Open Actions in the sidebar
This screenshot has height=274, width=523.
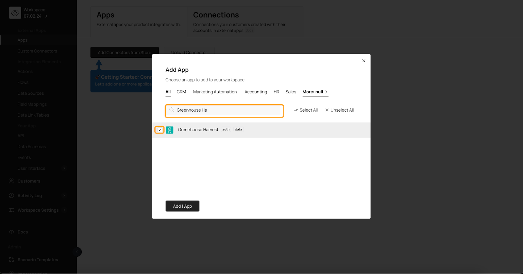(x=25, y=72)
